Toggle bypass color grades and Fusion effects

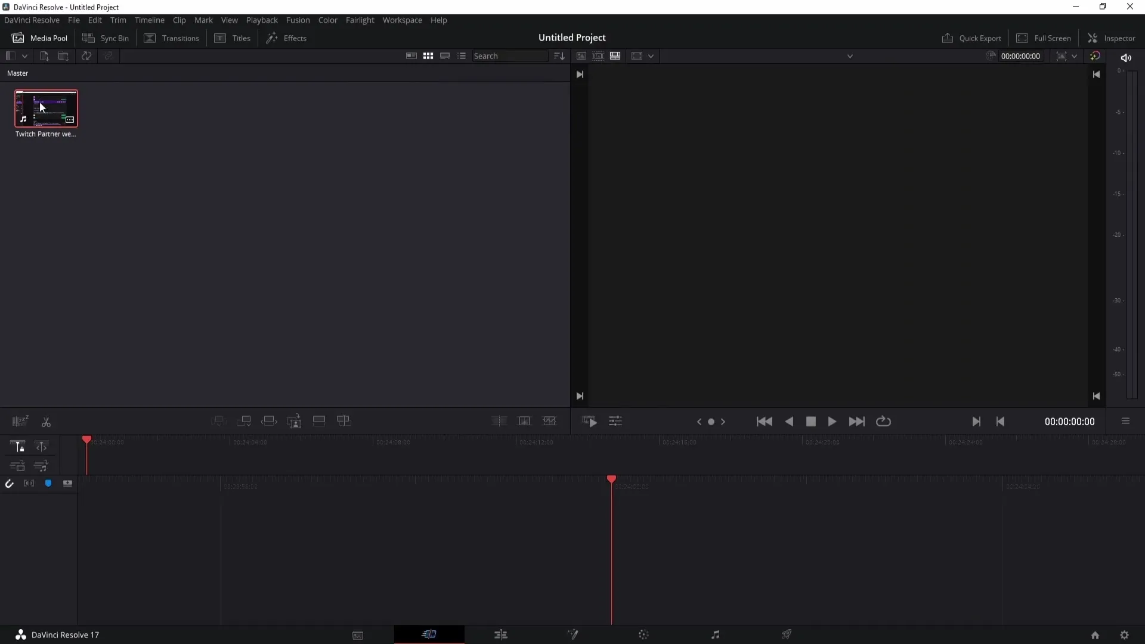click(1095, 56)
